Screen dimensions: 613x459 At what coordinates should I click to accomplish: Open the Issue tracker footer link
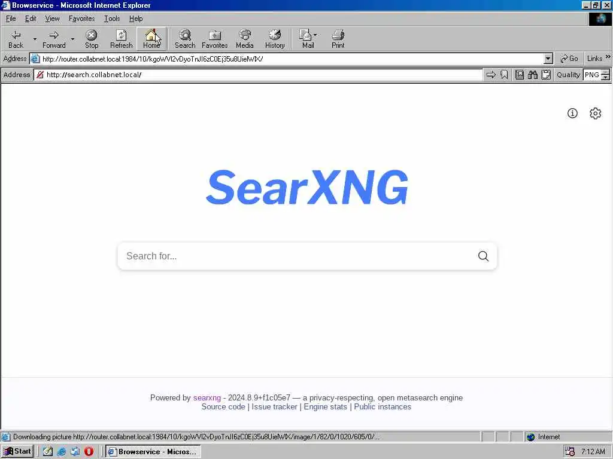click(274, 406)
